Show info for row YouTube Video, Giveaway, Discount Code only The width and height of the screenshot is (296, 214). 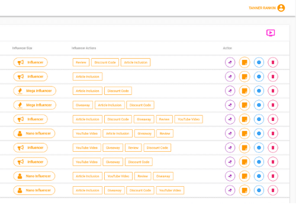point(259,162)
